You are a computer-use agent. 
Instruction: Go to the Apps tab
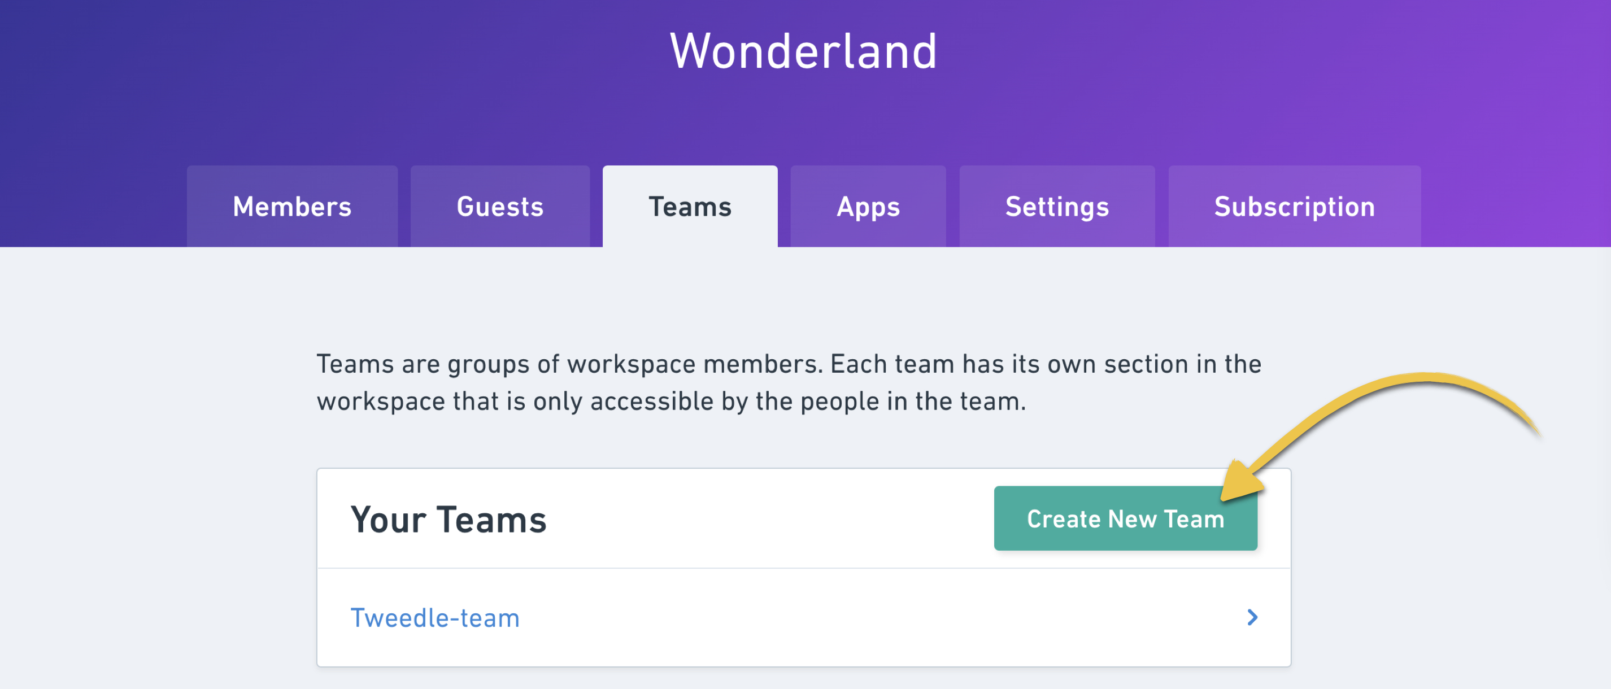[868, 206]
